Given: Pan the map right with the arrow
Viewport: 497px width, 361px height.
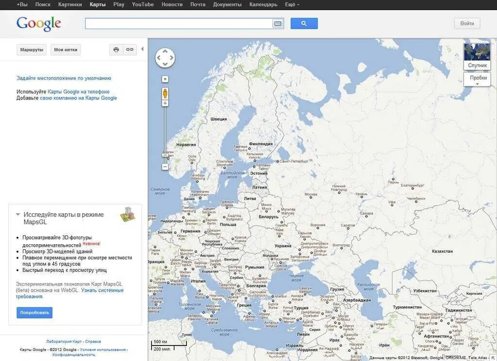Looking at the screenshot, I should click(171, 58).
